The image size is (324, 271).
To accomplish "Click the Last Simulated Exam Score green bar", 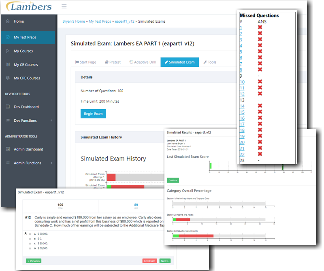I will point(211,166).
